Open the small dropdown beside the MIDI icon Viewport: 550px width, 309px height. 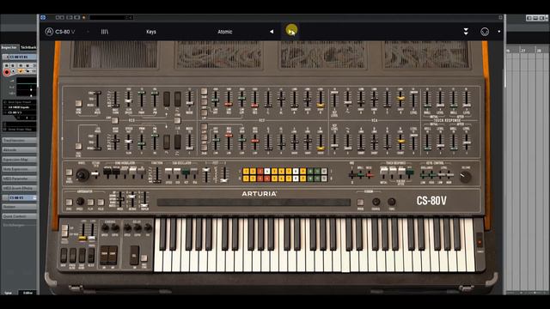[x=499, y=32]
